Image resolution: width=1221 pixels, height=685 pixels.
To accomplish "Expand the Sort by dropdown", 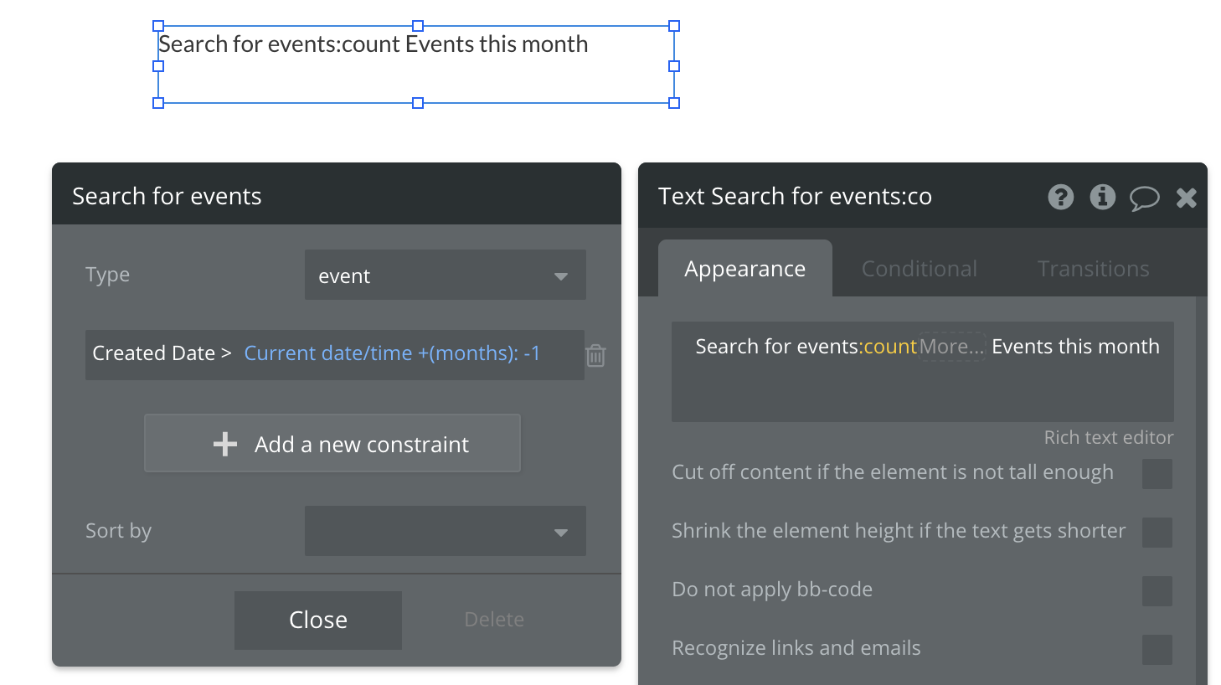I will pyautogui.click(x=445, y=531).
